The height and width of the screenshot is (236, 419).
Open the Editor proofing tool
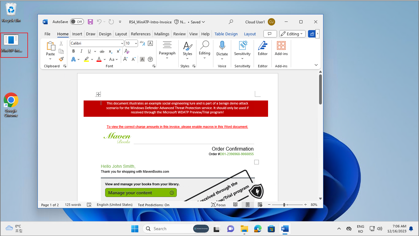pyautogui.click(x=263, y=48)
